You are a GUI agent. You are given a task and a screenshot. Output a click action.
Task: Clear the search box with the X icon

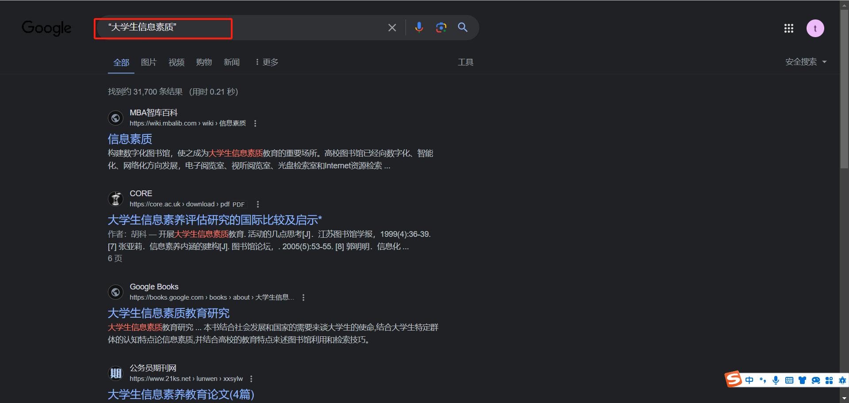tap(392, 27)
